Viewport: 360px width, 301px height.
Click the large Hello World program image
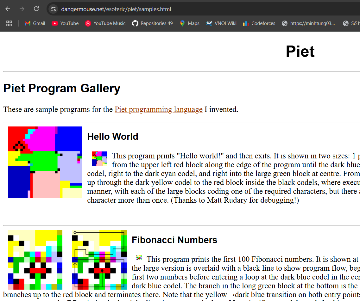[x=45, y=162]
